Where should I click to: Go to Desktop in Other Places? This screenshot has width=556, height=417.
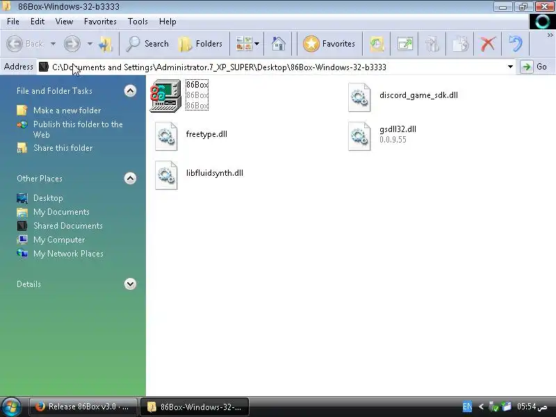[x=48, y=198]
